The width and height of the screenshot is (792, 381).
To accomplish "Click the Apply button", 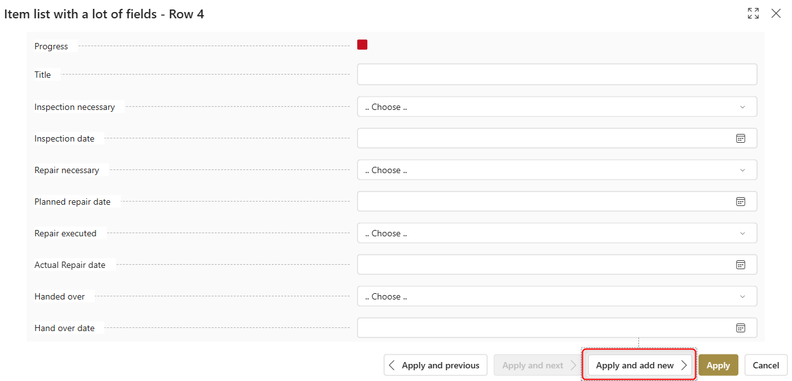I will coord(718,365).
